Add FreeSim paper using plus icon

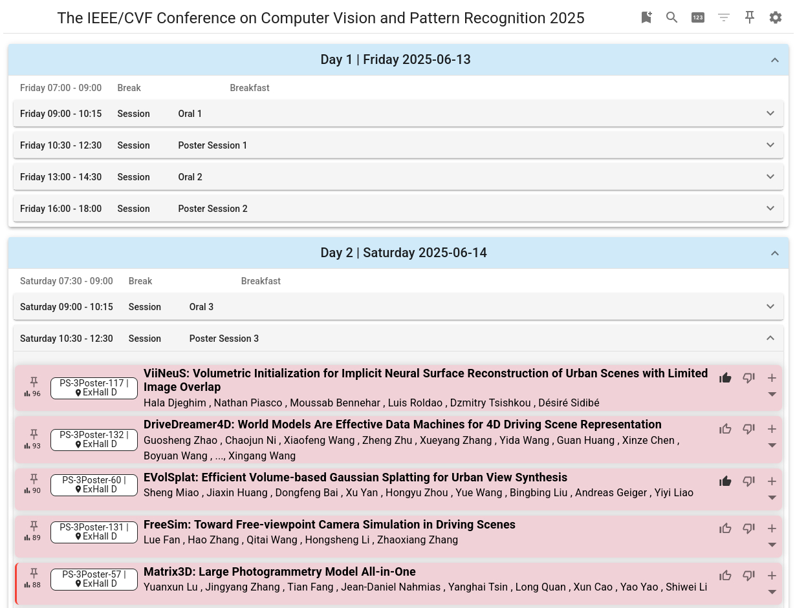(x=772, y=529)
